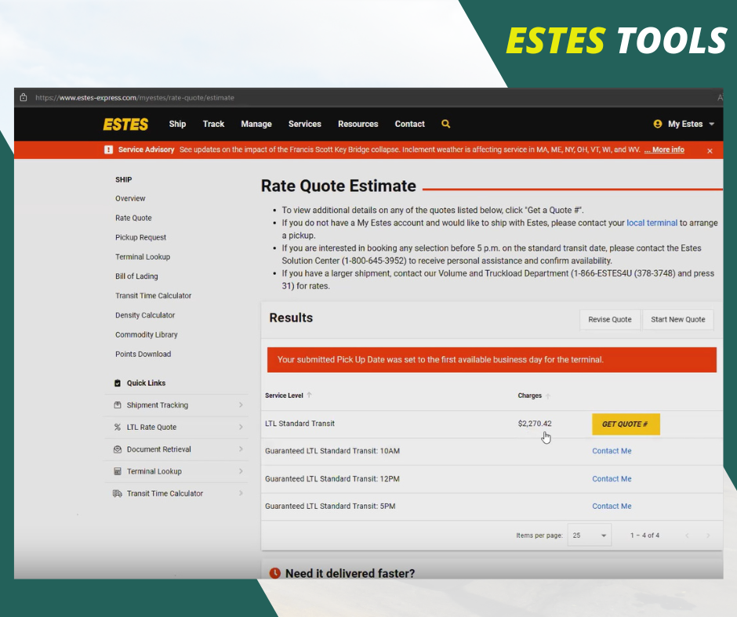The width and height of the screenshot is (737, 617).
Task: Click the My Estes user avatar icon
Action: tap(658, 124)
